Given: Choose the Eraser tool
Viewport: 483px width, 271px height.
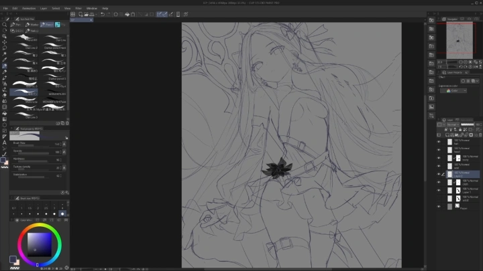Looking at the screenshot, I should point(5,94).
